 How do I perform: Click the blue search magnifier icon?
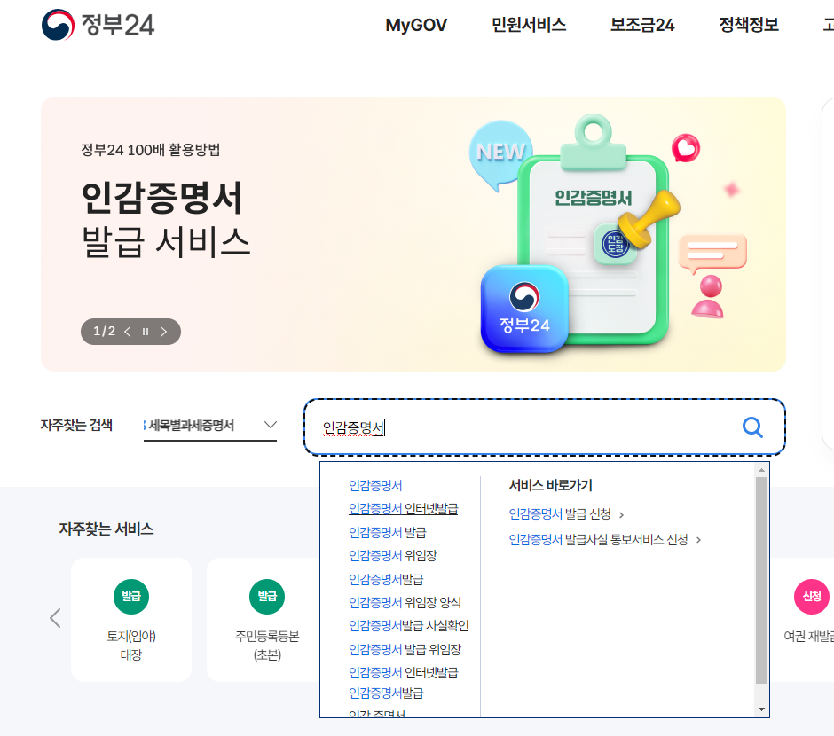(752, 427)
